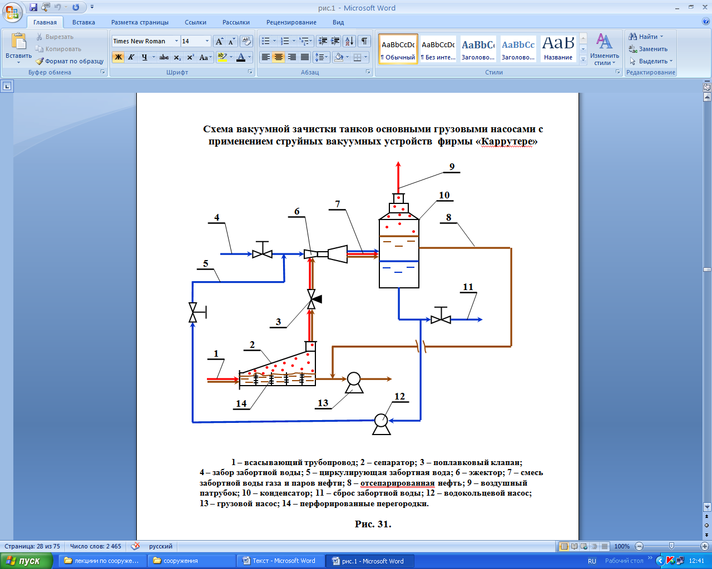Viewport: 712px width, 569px height.
Task: Toggle center paragraph alignment
Action: point(279,57)
